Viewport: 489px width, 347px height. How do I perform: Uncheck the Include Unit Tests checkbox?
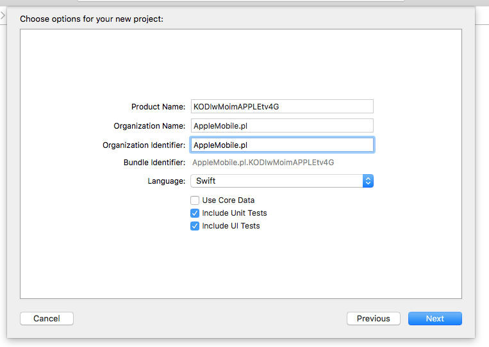(195, 213)
